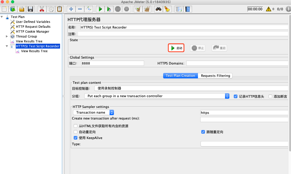Viewport: 291px width, 174px height.
Task: Click the Shutdown test icon
Action: 126,9
